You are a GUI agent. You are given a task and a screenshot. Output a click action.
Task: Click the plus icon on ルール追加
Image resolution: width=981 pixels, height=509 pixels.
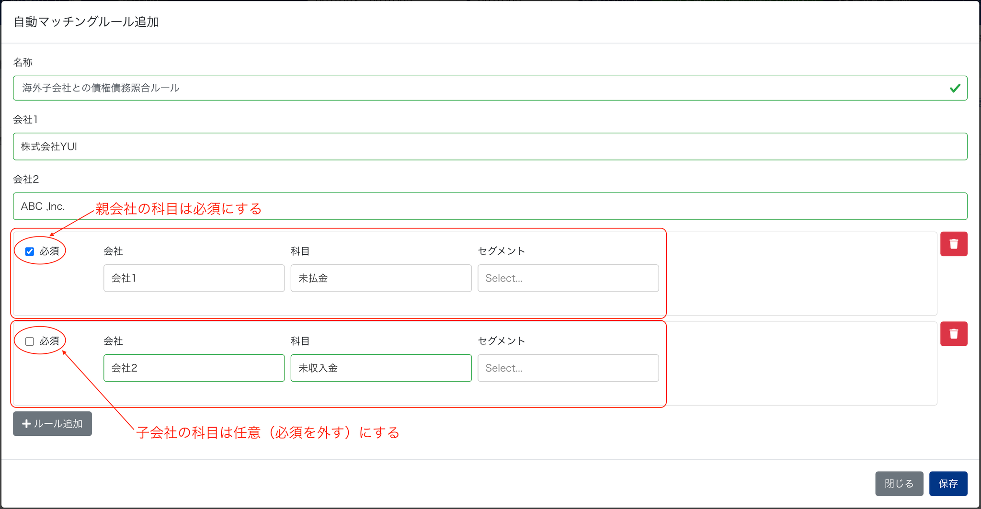click(x=26, y=424)
